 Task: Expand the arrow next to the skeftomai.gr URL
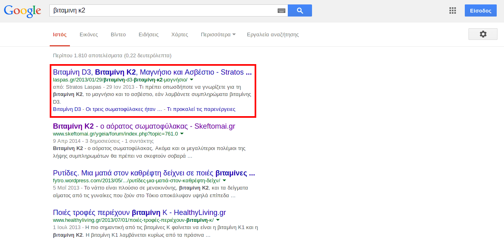[182, 133]
